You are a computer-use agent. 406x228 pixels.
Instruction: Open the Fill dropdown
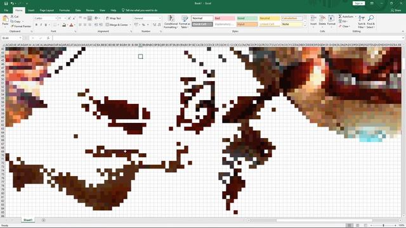click(x=344, y=21)
